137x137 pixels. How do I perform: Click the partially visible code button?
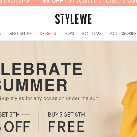click(x=131, y=2)
